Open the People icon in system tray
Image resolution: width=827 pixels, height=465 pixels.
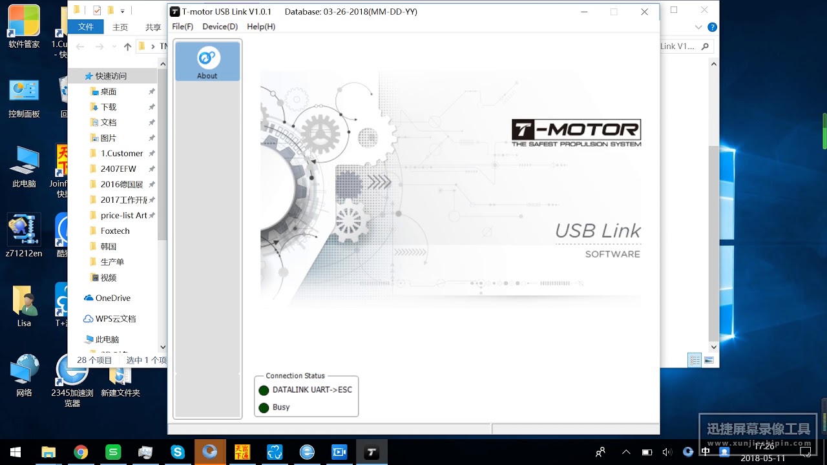(601, 452)
